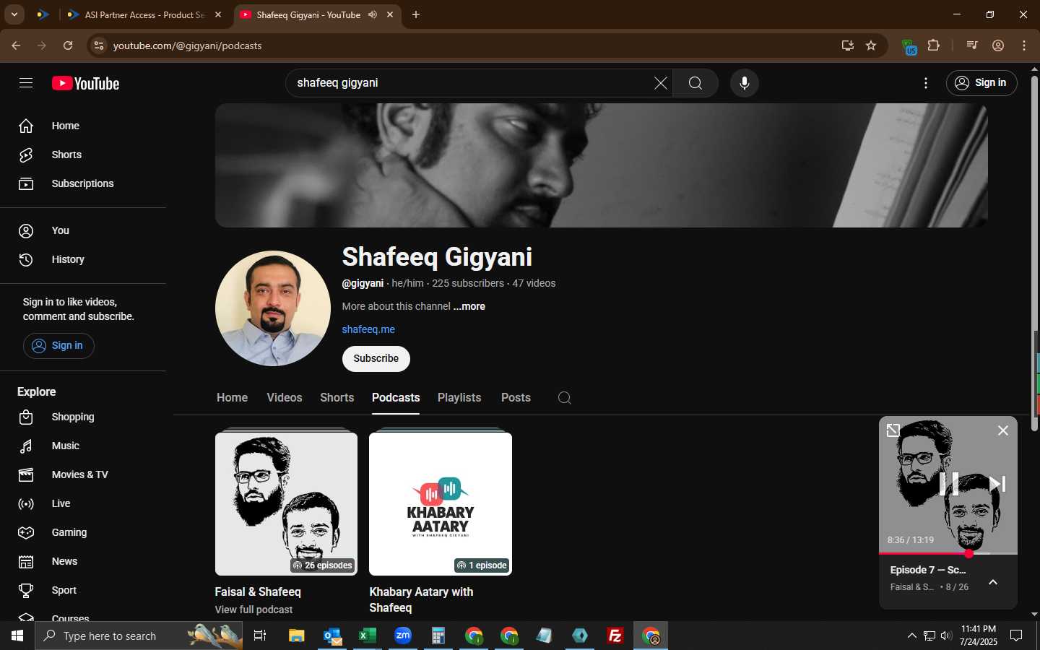Open the Windows Start menu

(x=17, y=636)
